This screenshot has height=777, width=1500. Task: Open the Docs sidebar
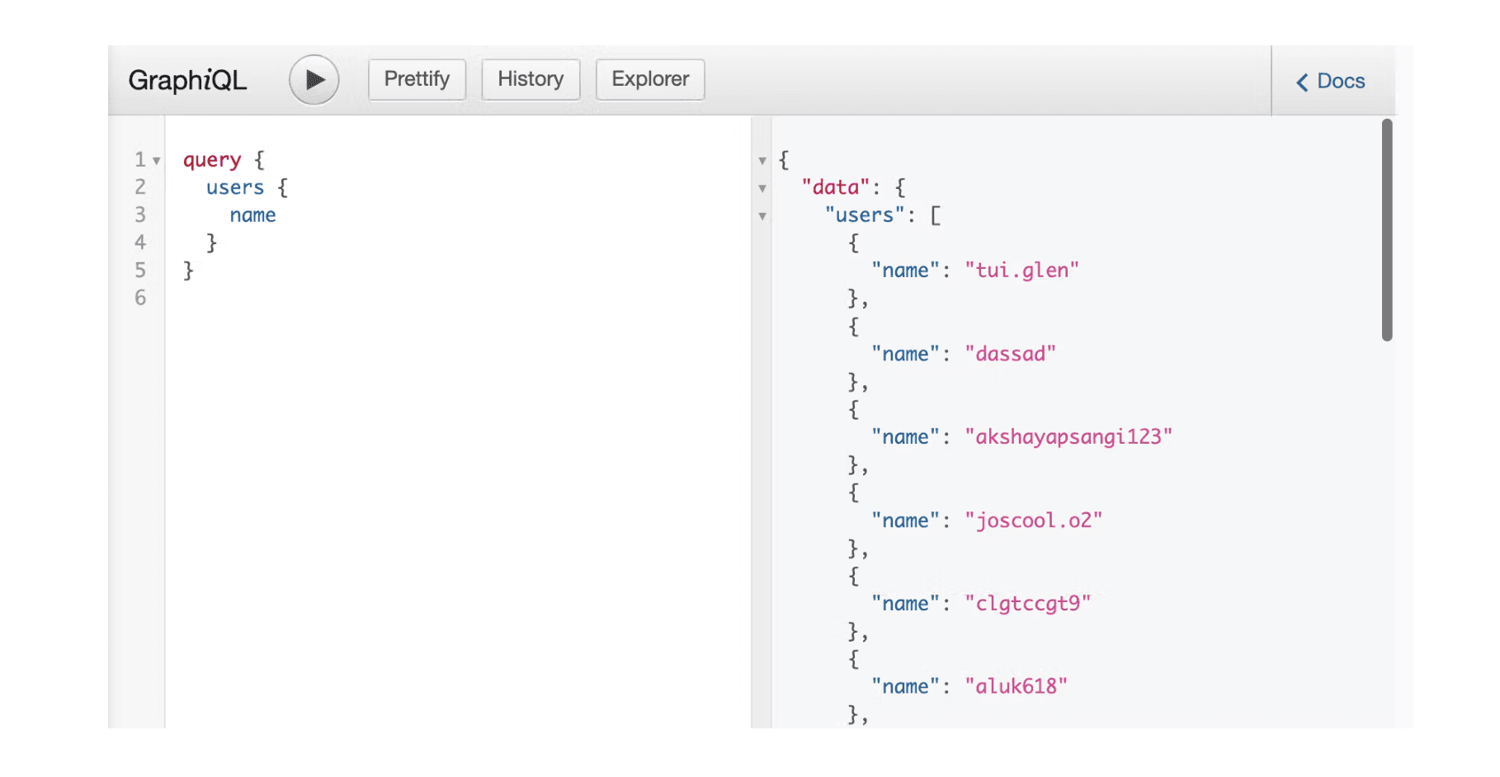1338,82
